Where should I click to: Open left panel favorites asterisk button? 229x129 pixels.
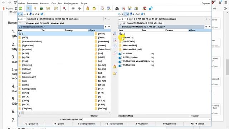(106, 27)
